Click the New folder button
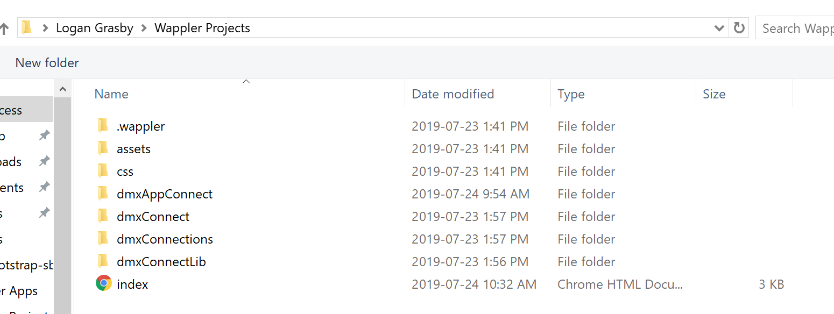The height and width of the screenshot is (314, 834). click(x=47, y=63)
